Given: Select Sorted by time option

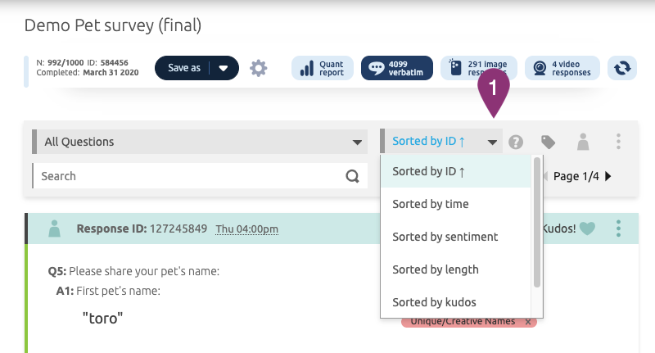Looking at the screenshot, I should (431, 204).
